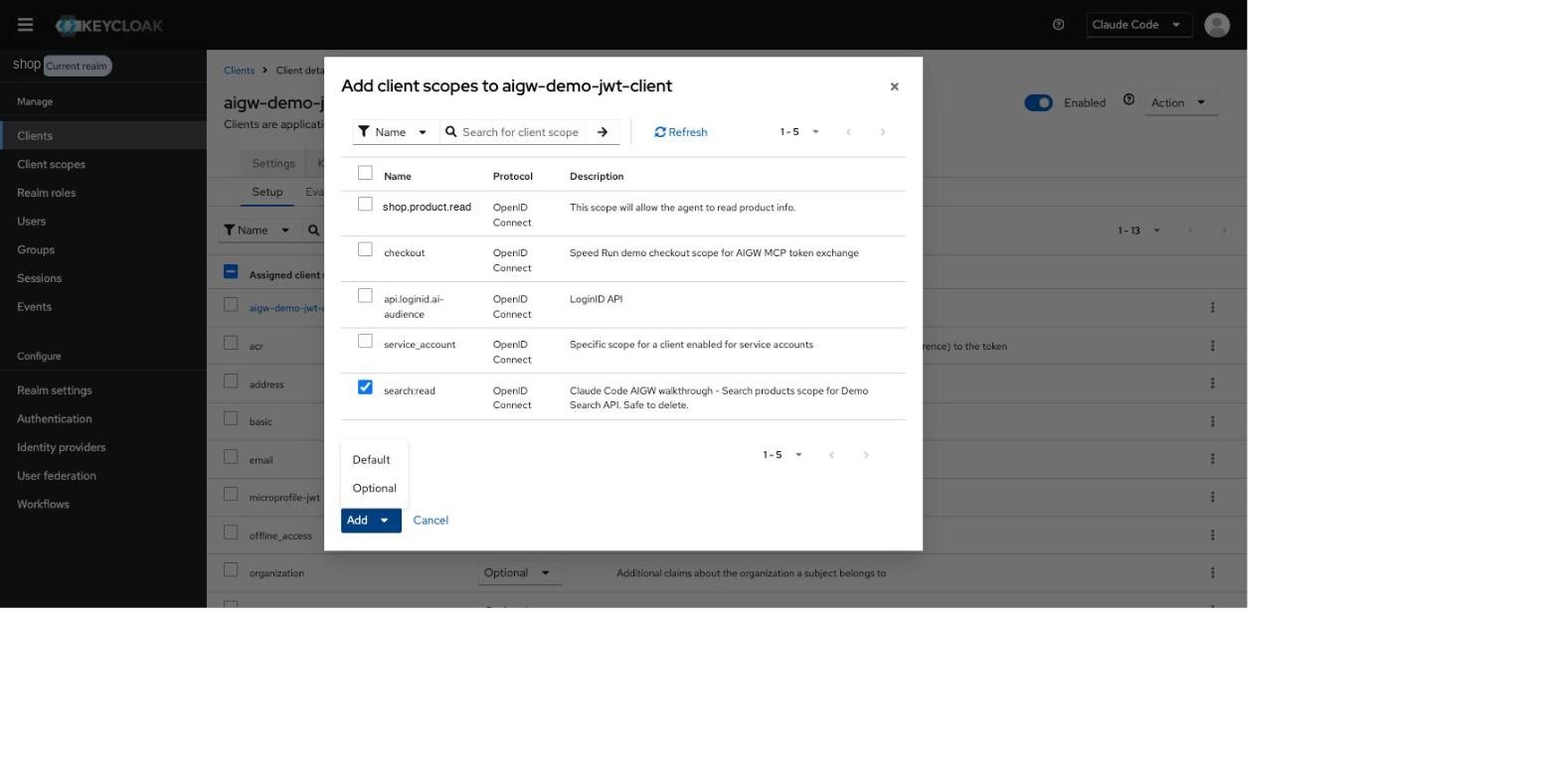This screenshot has height=759, width=1559.
Task: Click the search arrow submit icon in dialog
Action: click(603, 132)
